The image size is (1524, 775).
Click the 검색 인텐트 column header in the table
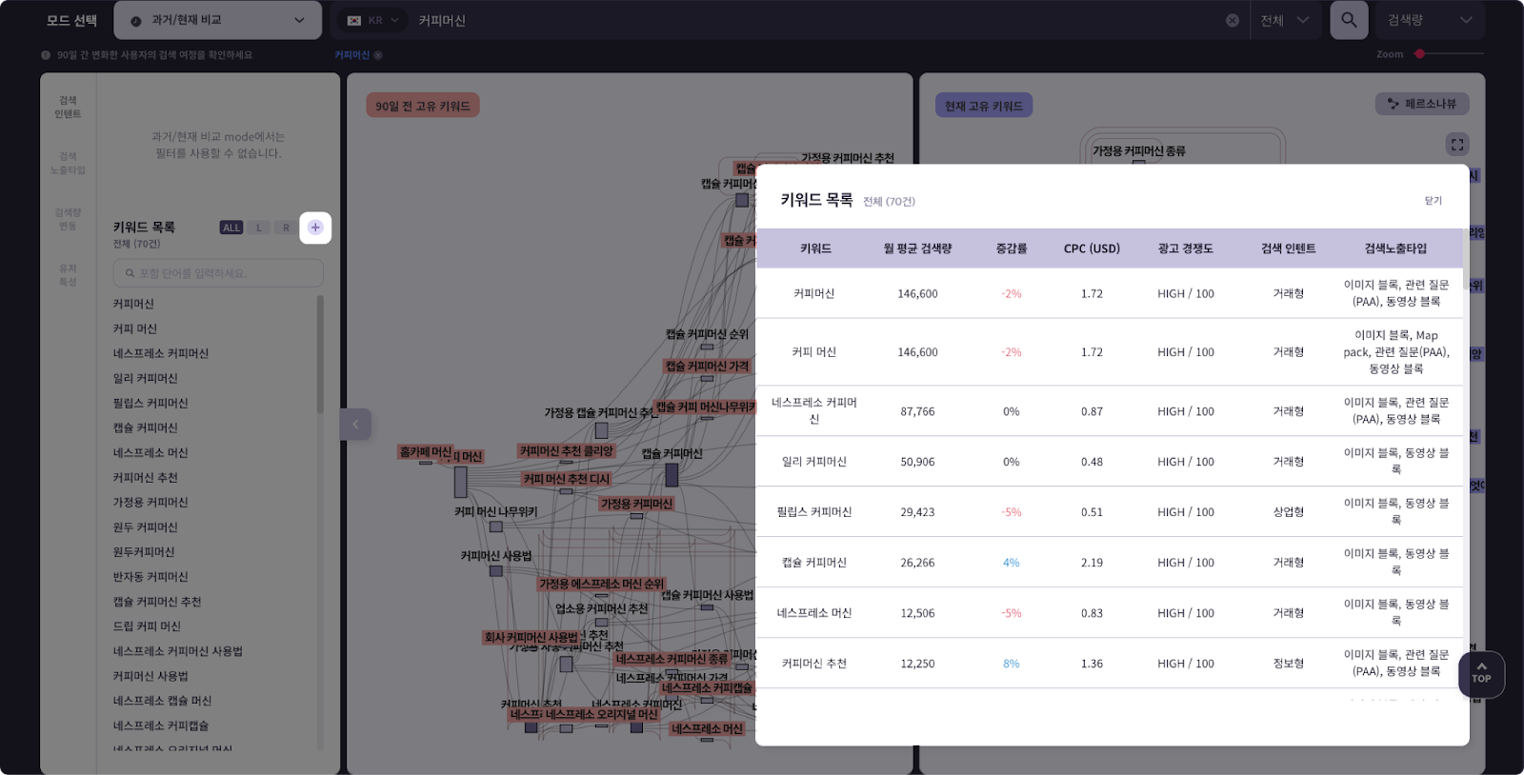[1289, 248]
